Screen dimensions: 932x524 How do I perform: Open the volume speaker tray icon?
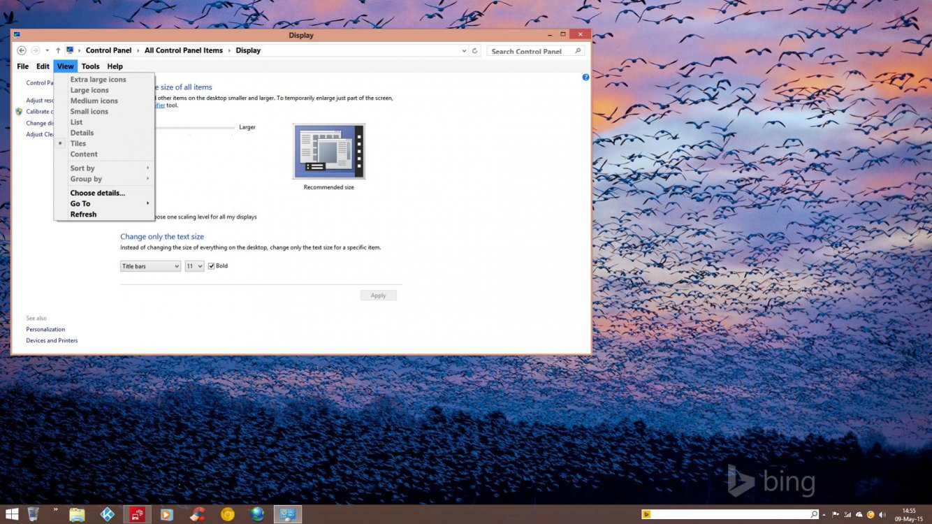point(882,515)
